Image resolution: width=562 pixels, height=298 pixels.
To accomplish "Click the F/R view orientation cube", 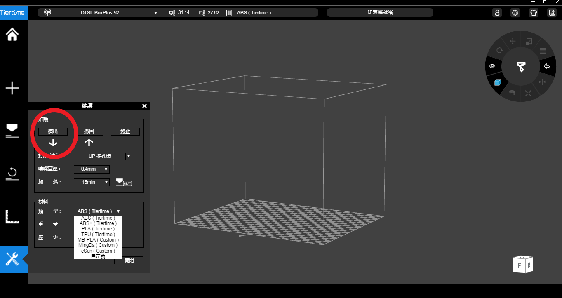I will coord(522,265).
